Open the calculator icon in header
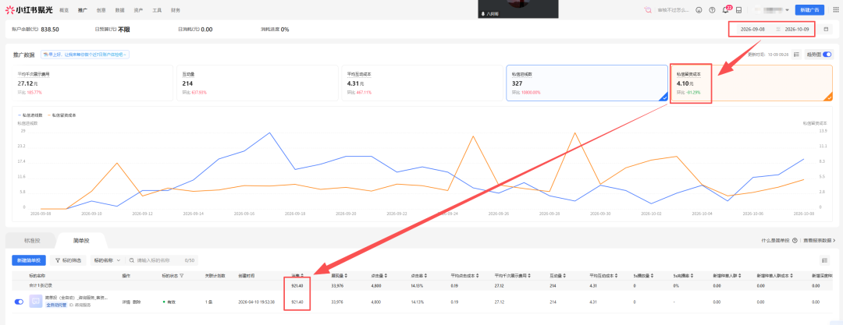 pos(738,9)
